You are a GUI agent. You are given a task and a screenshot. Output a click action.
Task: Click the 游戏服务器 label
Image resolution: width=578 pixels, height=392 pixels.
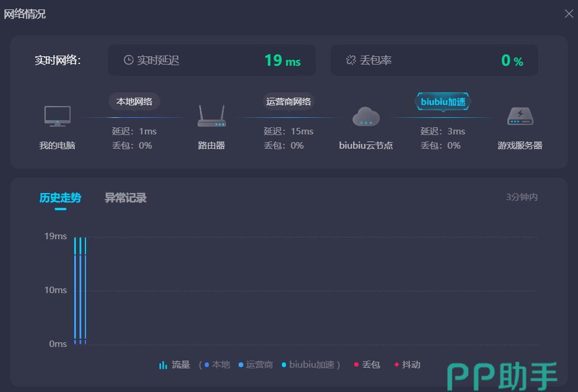[x=520, y=146]
